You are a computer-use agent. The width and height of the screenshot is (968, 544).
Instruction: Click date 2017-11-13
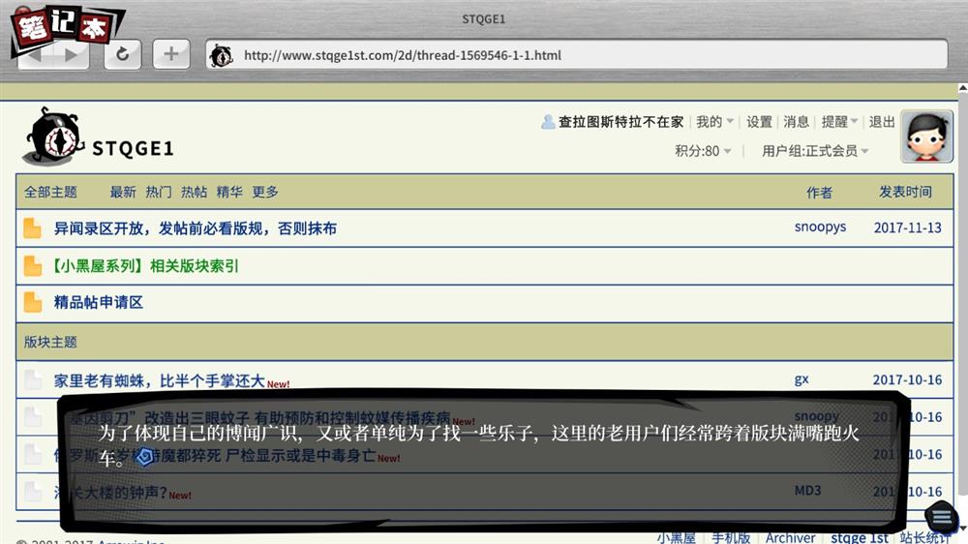pos(908,227)
